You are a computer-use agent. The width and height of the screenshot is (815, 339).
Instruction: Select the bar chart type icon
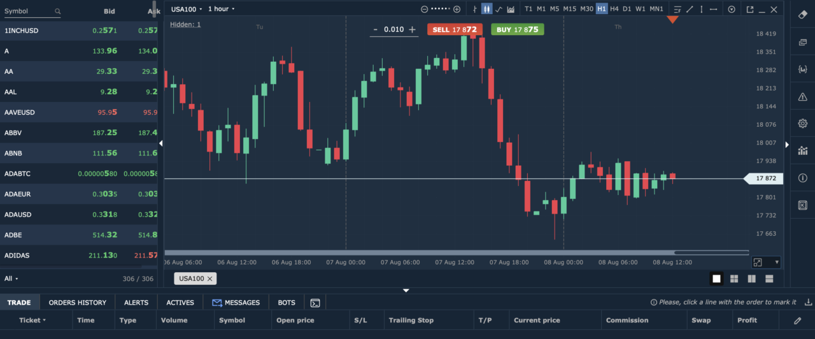[474, 10]
